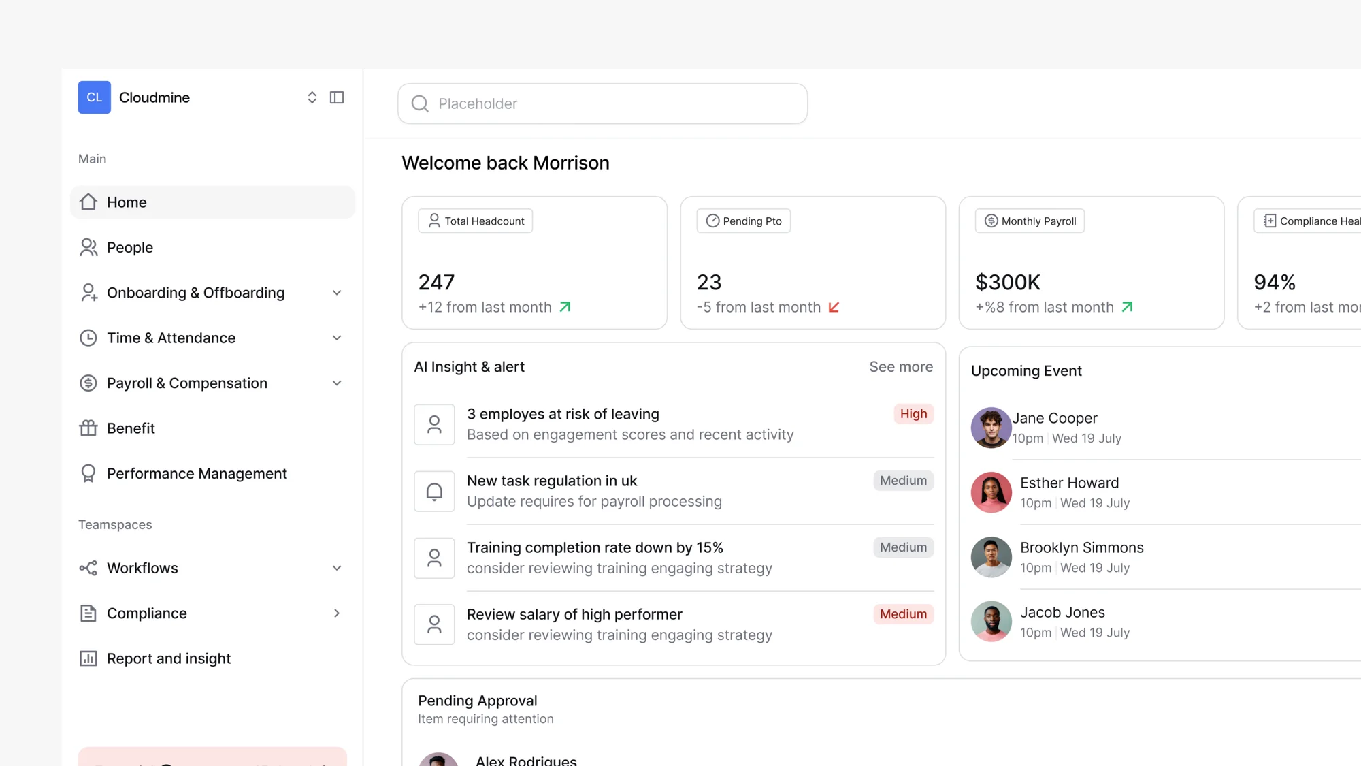
Task: Click the People users icon
Action: [x=88, y=247]
